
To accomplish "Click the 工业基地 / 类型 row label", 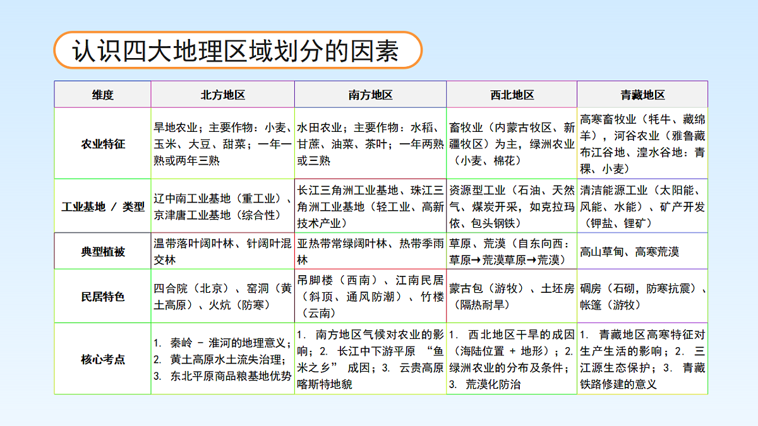I will click(x=102, y=206).
